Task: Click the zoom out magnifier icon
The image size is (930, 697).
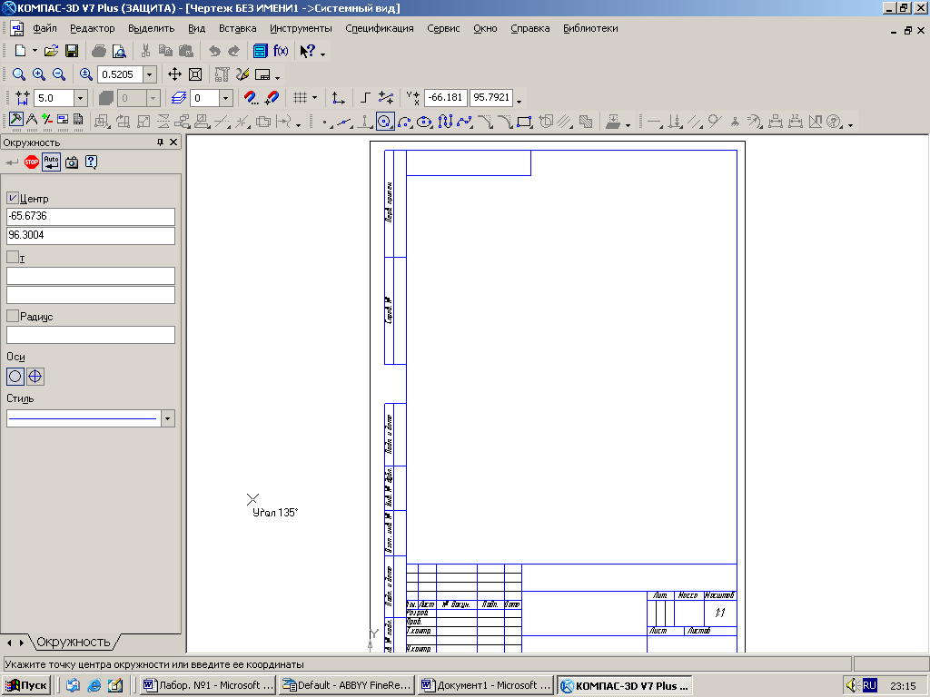Action: [x=59, y=74]
